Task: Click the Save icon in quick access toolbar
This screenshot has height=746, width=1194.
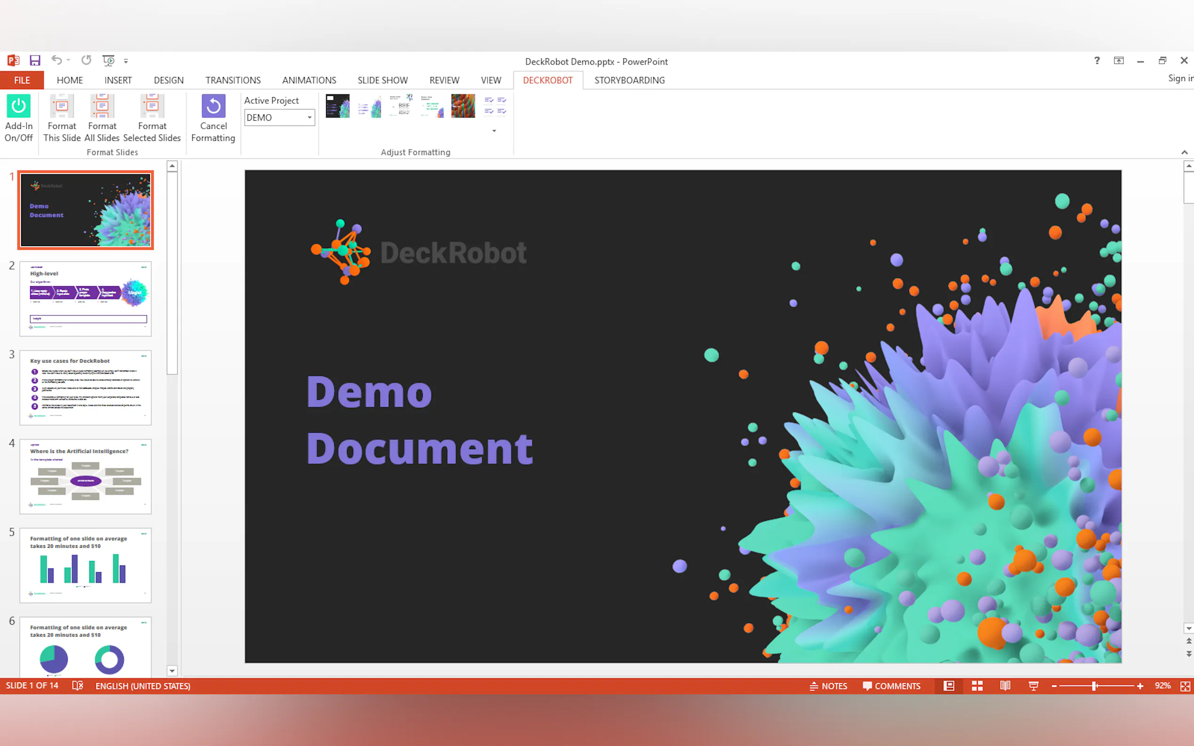Action: (x=35, y=61)
